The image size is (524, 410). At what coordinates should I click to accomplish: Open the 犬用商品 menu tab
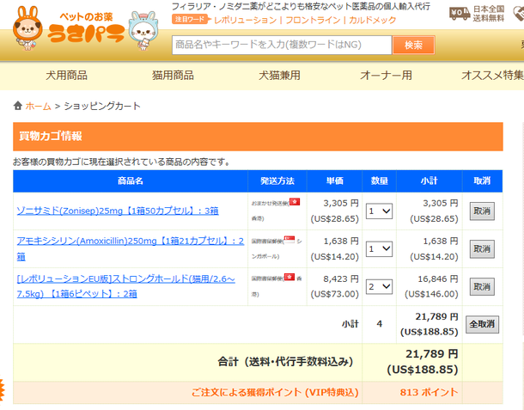pyautogui.click(x=67, y=76)
